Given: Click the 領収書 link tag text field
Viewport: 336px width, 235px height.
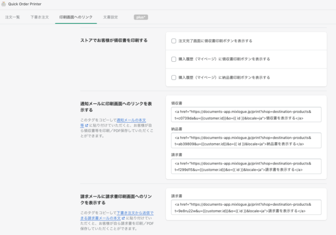Looking at the screenshot, I should click(x=246, y=114).
